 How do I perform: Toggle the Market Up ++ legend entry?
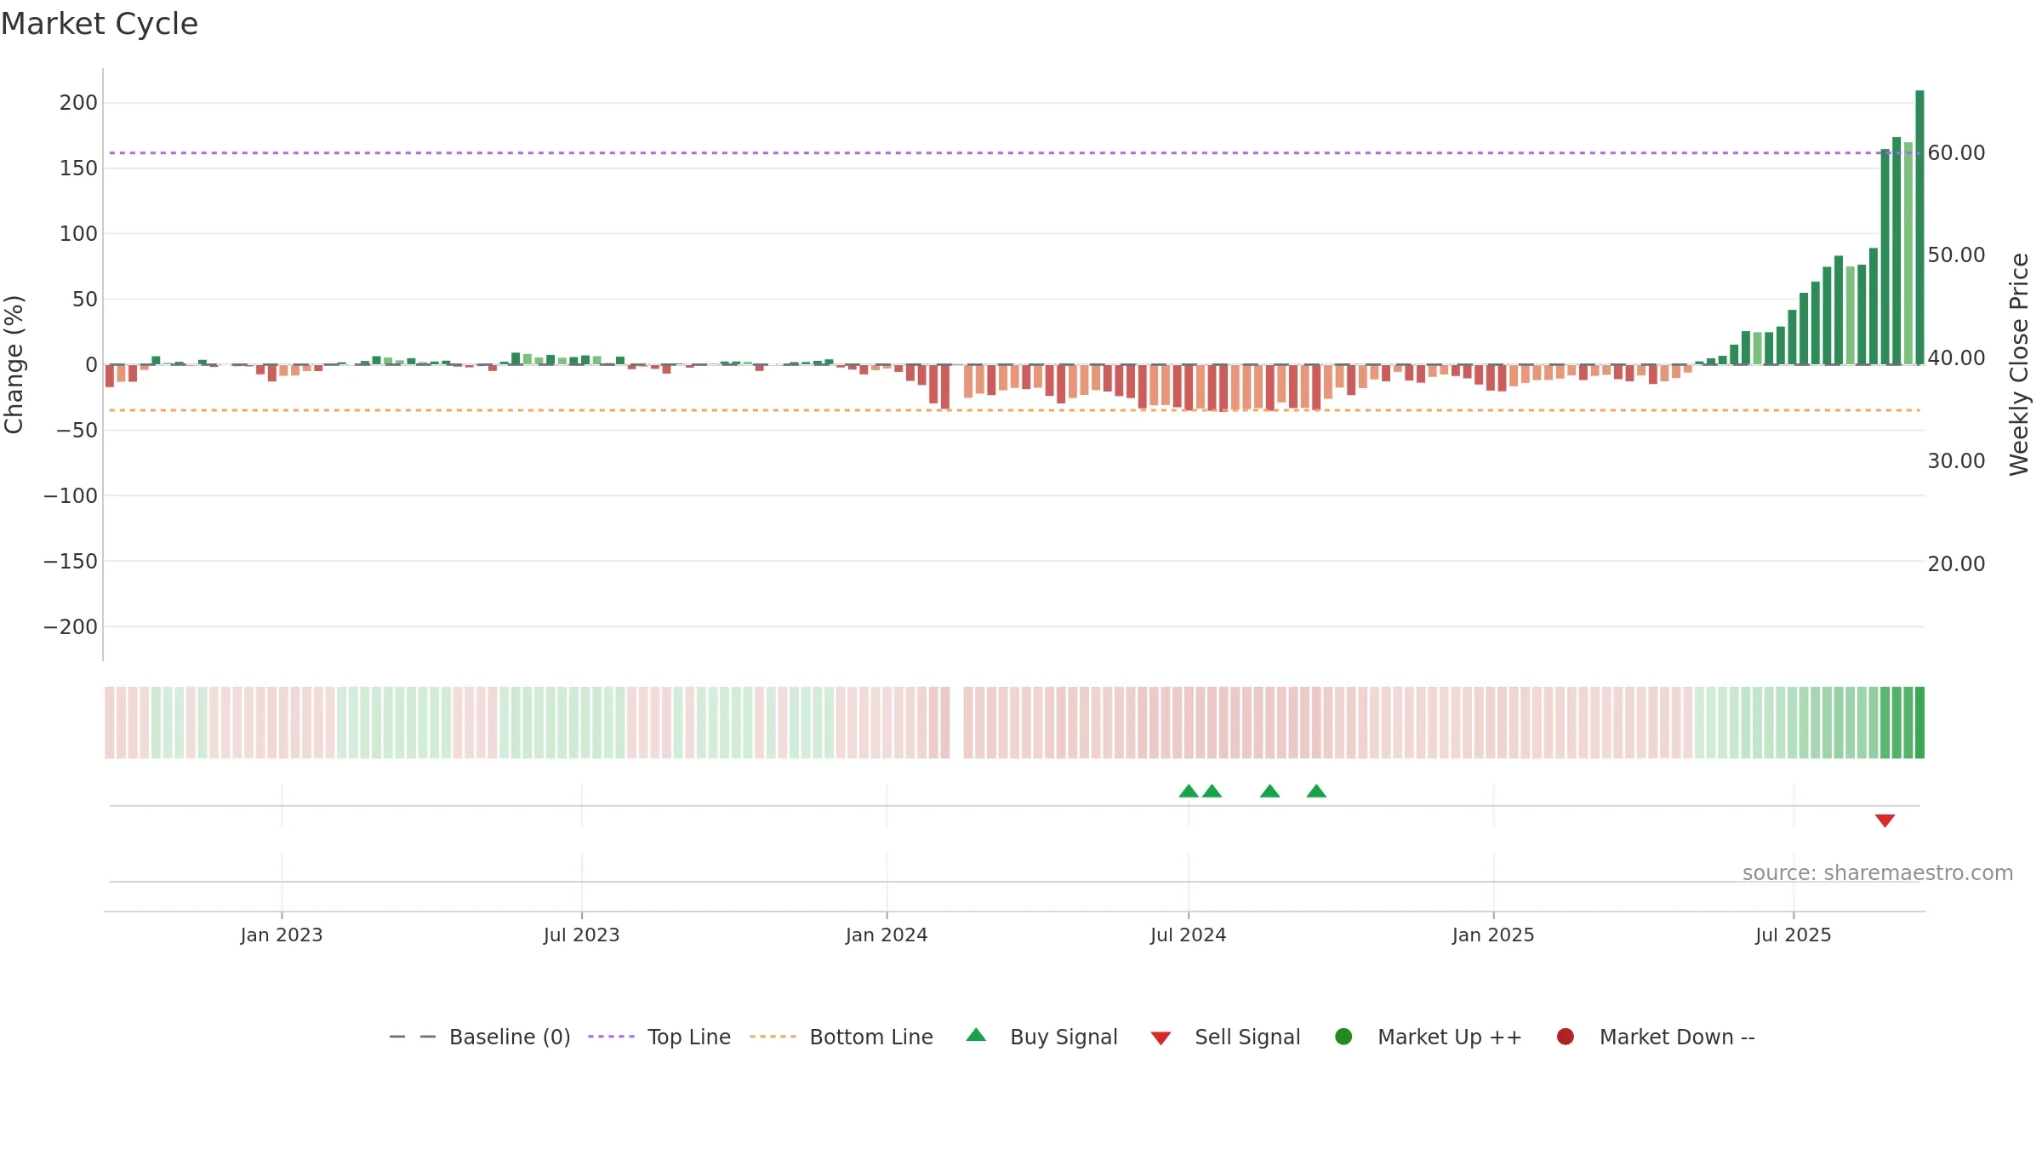coord(1429,1037)
